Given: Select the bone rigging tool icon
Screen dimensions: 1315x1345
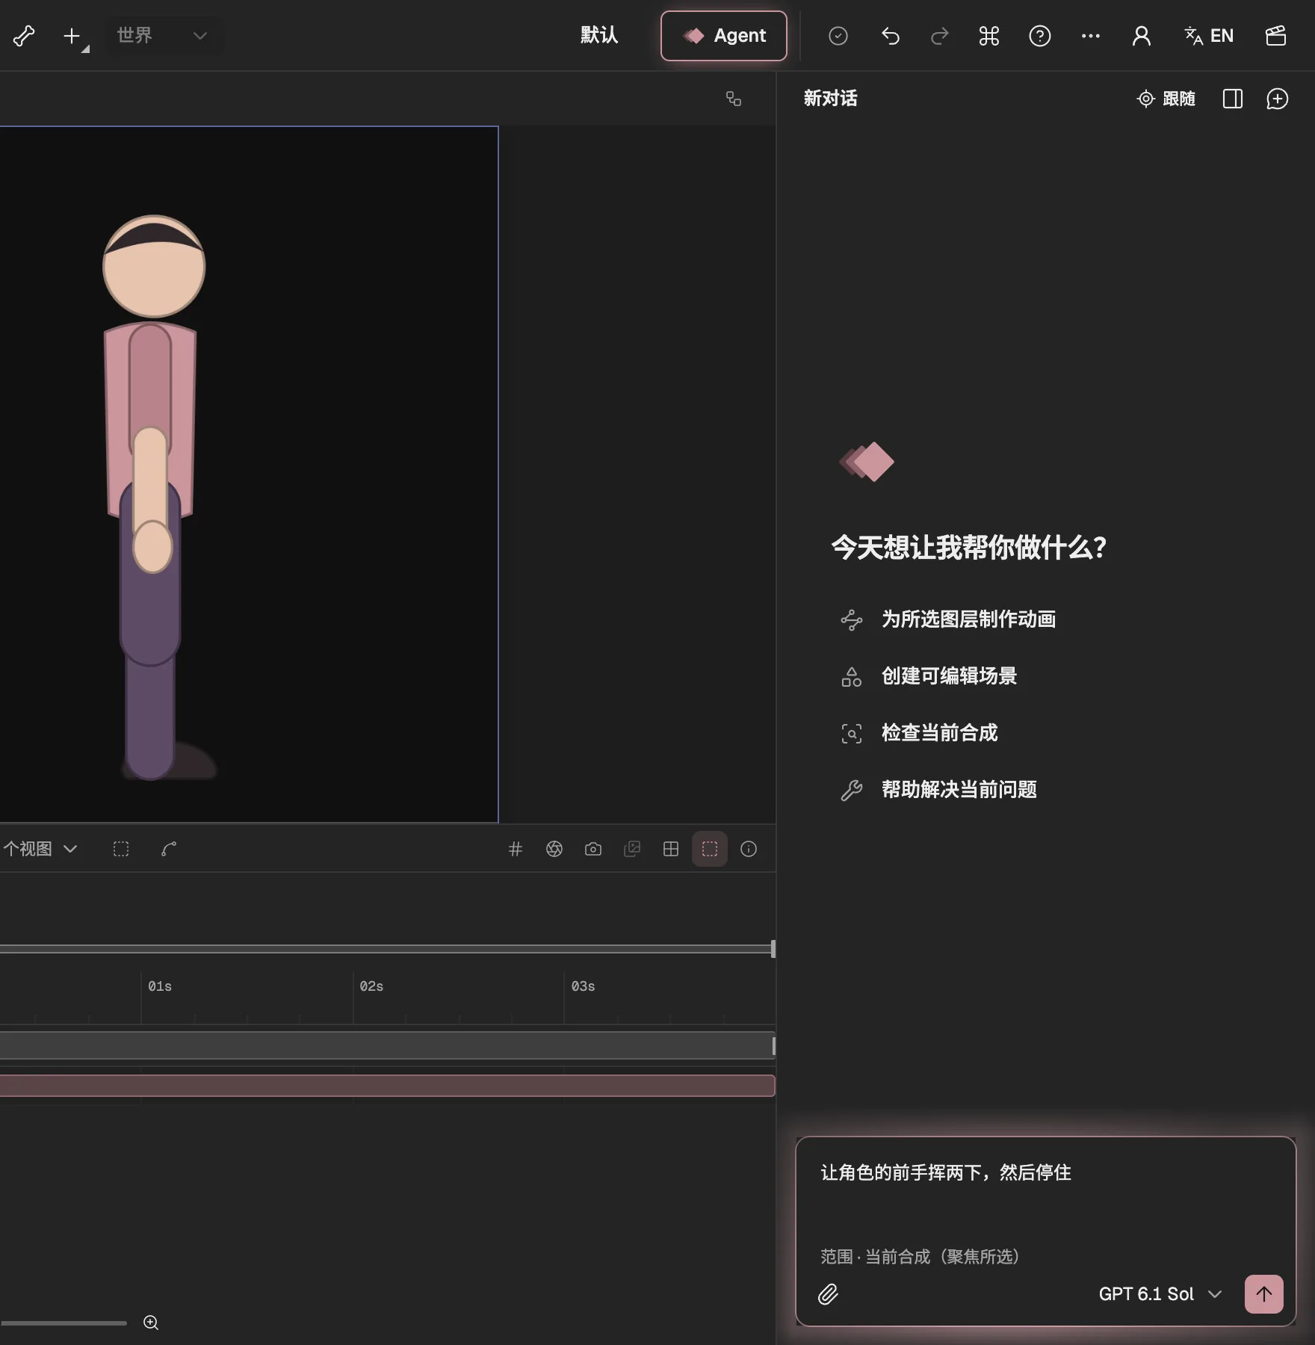Looking at the screenshot, I should pos(24,35).
